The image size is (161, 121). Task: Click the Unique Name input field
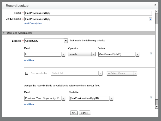(x=86, y=19)
